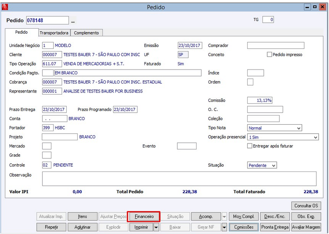Image resolution: width=329 pixels, height=234 pixels.
Task: Click the application logo icon in title bar
Action: [x=5, y=7]
